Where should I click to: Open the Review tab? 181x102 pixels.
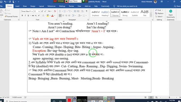point(71,6)
